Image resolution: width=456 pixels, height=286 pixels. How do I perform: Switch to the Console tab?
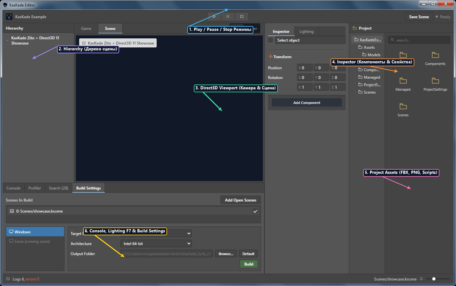13,188
